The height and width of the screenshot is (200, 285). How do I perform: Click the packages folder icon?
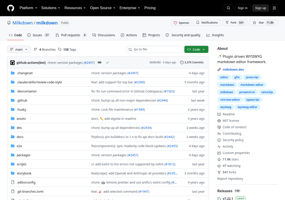click(13, 155)
